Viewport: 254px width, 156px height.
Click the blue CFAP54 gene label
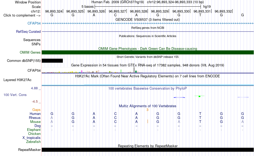coord(34,23)
